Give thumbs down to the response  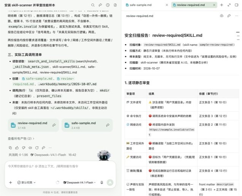pos(24,148)
